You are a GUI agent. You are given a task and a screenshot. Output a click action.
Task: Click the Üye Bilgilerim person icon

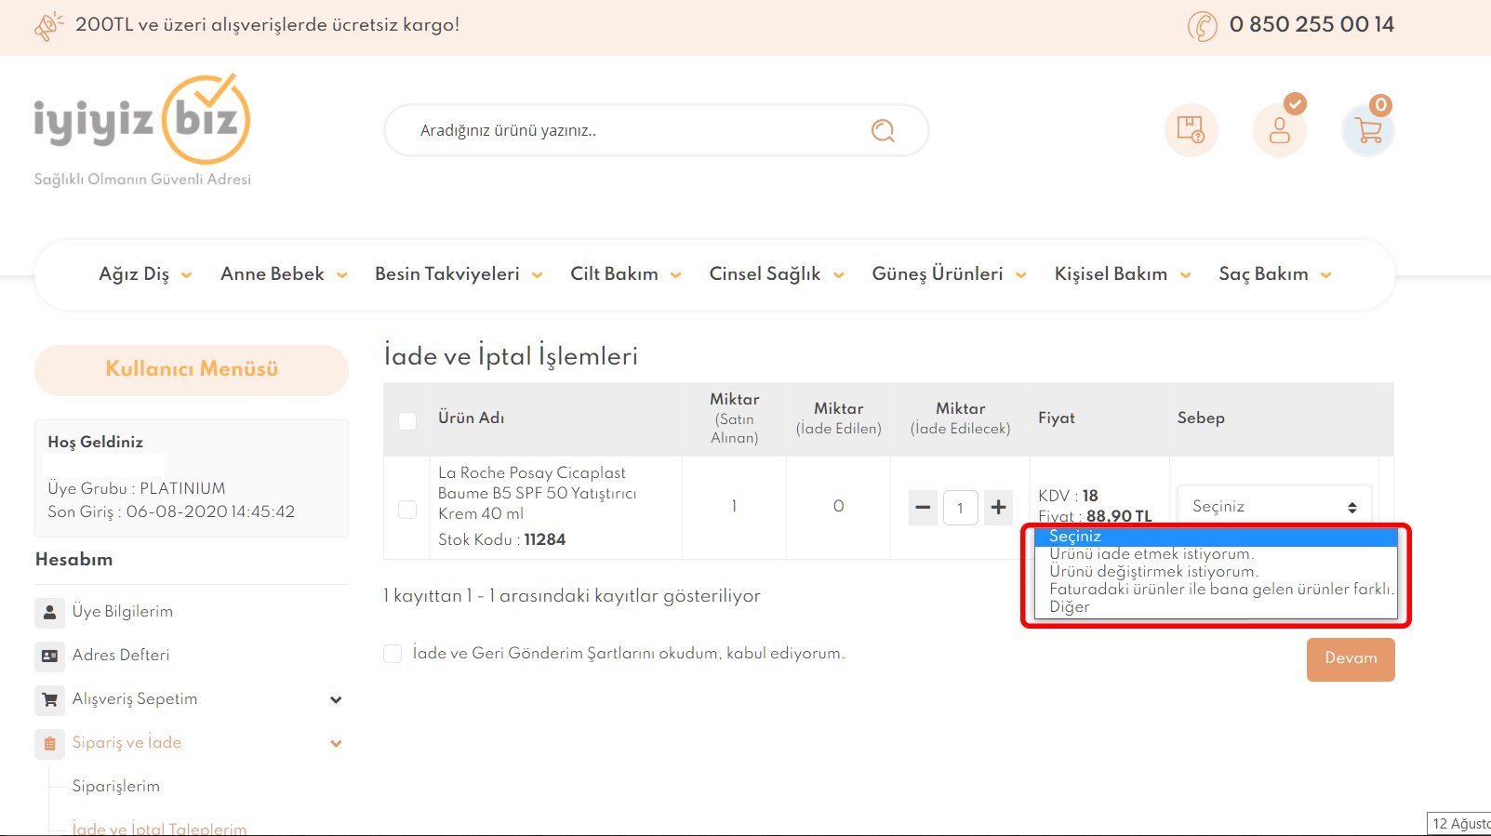pos(50,612)
